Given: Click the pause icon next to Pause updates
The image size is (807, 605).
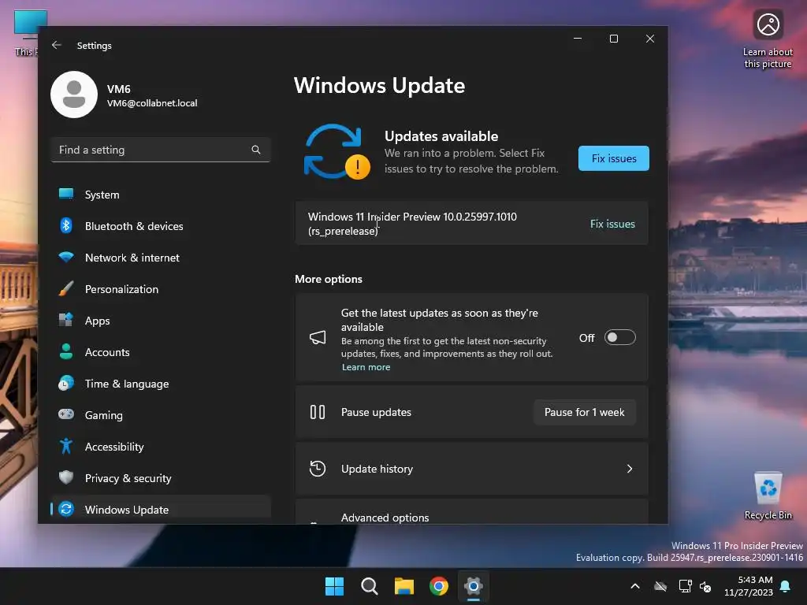Looking at the screenshot, I should click(x=318, y=412).
